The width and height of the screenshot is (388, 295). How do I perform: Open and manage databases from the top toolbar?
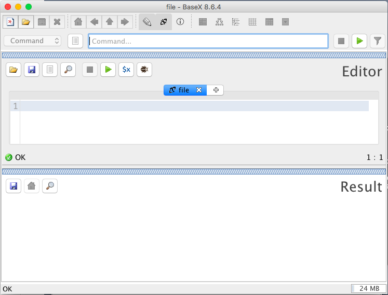pyautogui.click(x=26, y=22)
